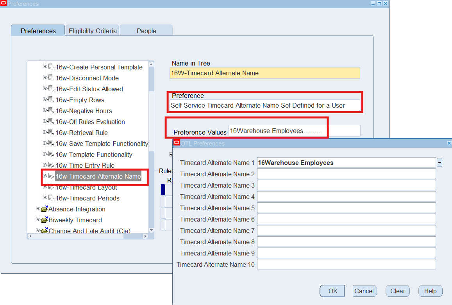Image resolution: width=452 pixels, height=305 pixels.
Task: Expand the Change And Late Audit folder
Action: [x=38, y=231]
